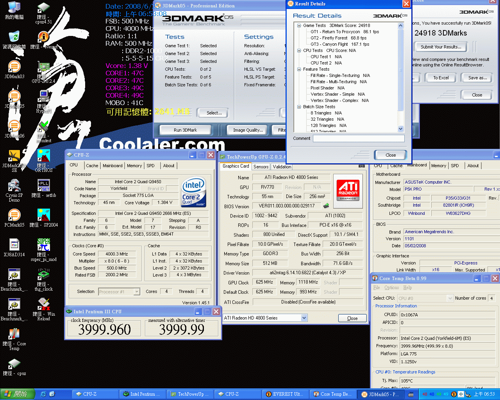The width and height of the screenshot is (500, 400).
Task: Launch the SP2004 desktop shortcut
Action: [x=43, y=218]
